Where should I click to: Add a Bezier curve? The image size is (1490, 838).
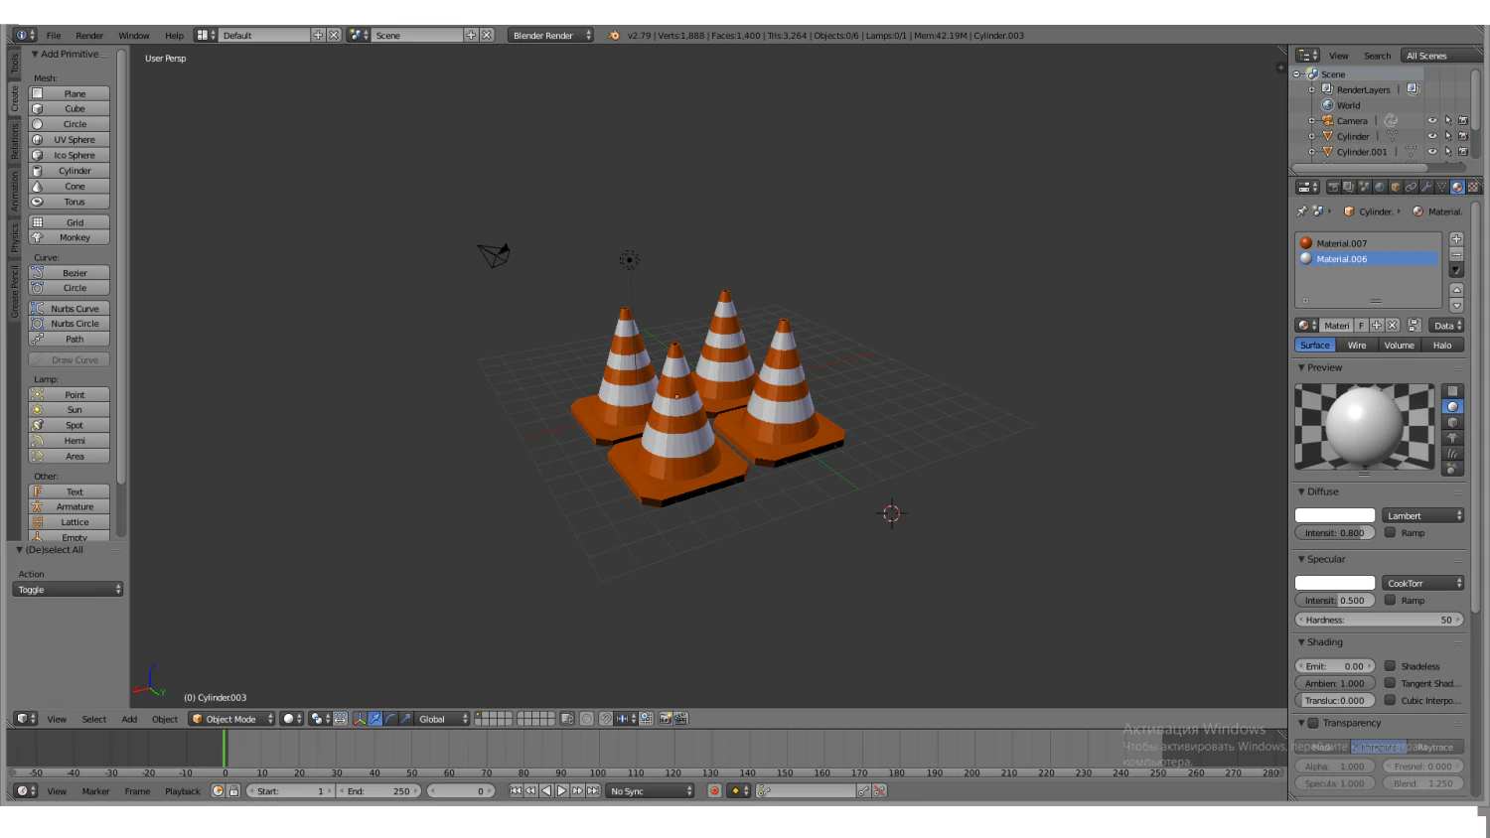[x=69, y=273]
